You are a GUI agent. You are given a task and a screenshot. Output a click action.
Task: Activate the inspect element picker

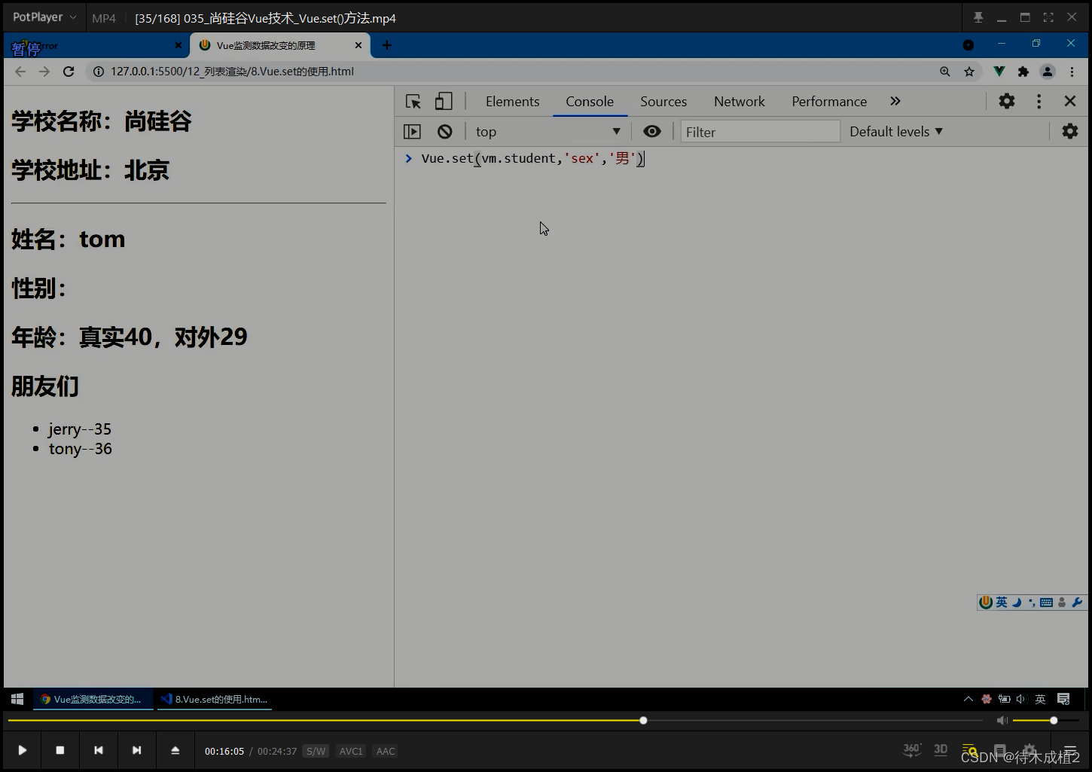click(413, 102)
